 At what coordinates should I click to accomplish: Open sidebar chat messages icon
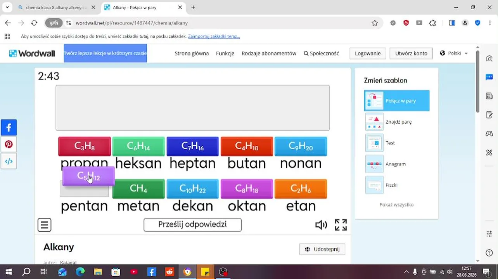pos(489,77)
